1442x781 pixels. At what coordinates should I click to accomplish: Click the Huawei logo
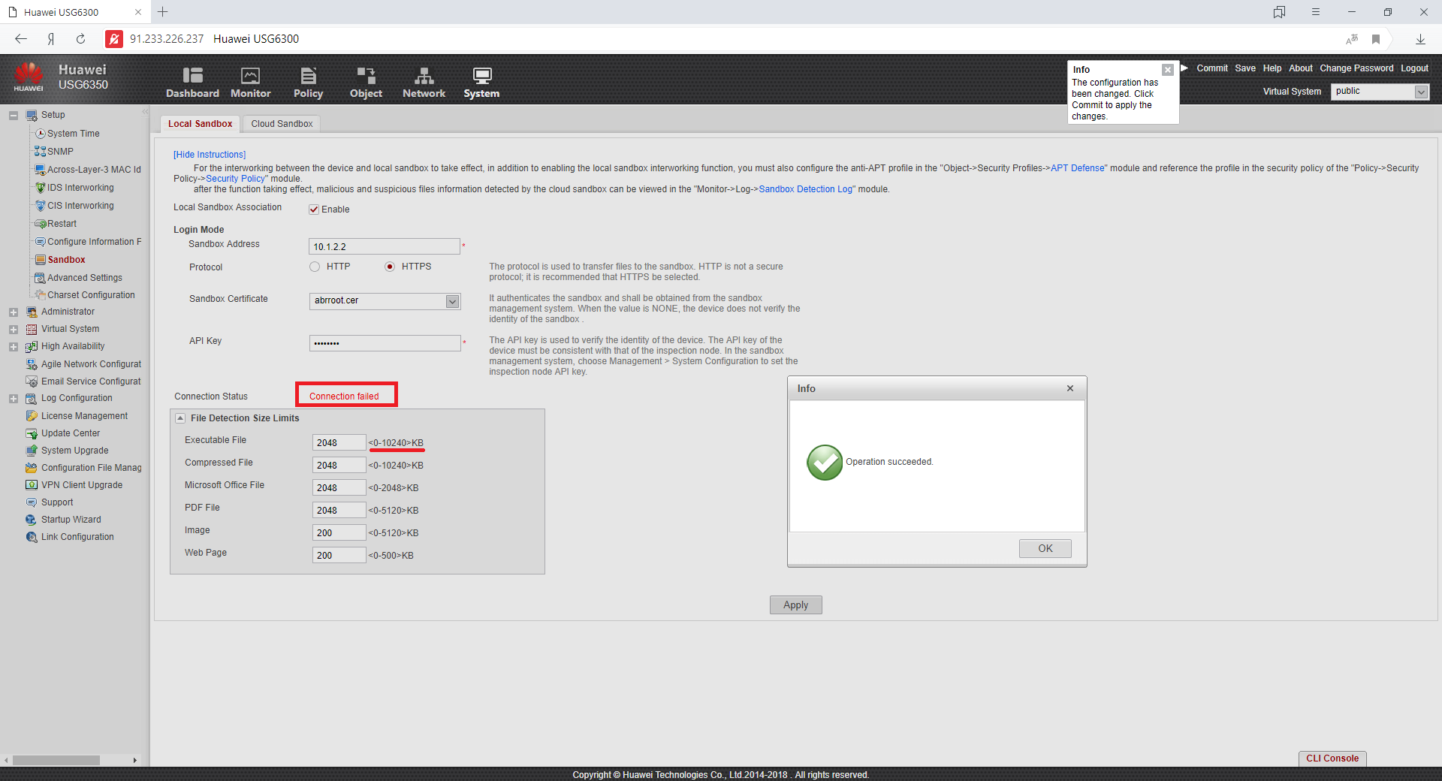(29, 77)
